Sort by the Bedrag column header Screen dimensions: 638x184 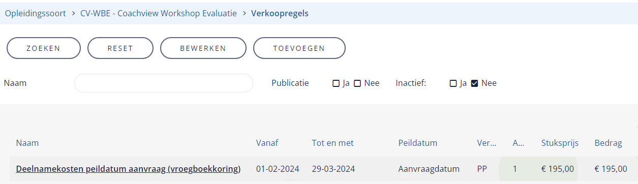point(609,143)
